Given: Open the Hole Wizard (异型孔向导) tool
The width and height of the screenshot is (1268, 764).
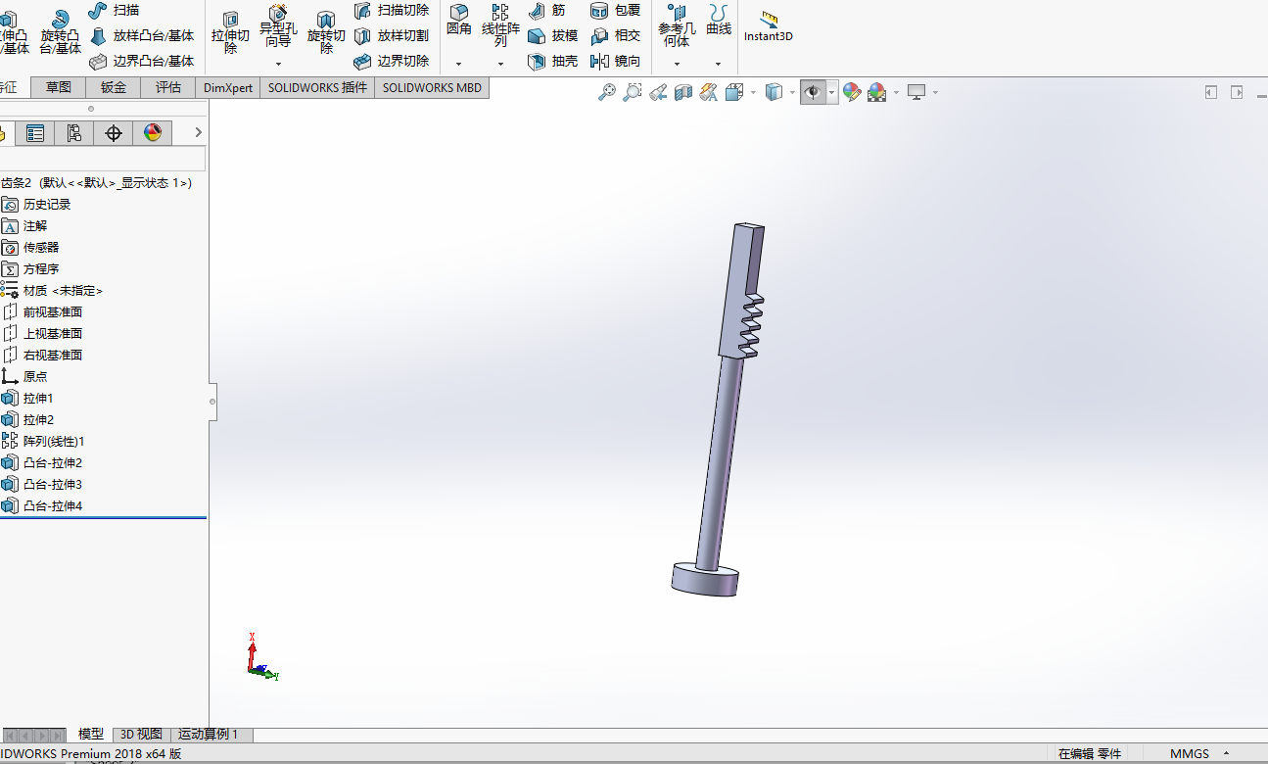Looking at the screenshot, I should 278,25.
